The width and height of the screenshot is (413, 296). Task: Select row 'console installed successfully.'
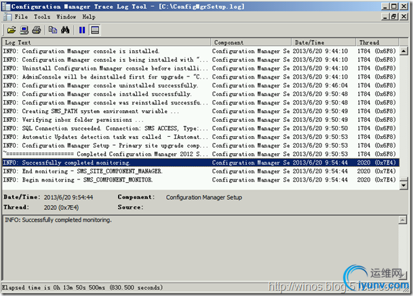[201, 94]
